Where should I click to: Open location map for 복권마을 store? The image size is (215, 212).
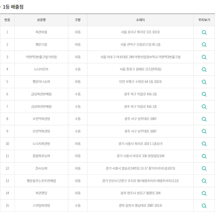204,32
